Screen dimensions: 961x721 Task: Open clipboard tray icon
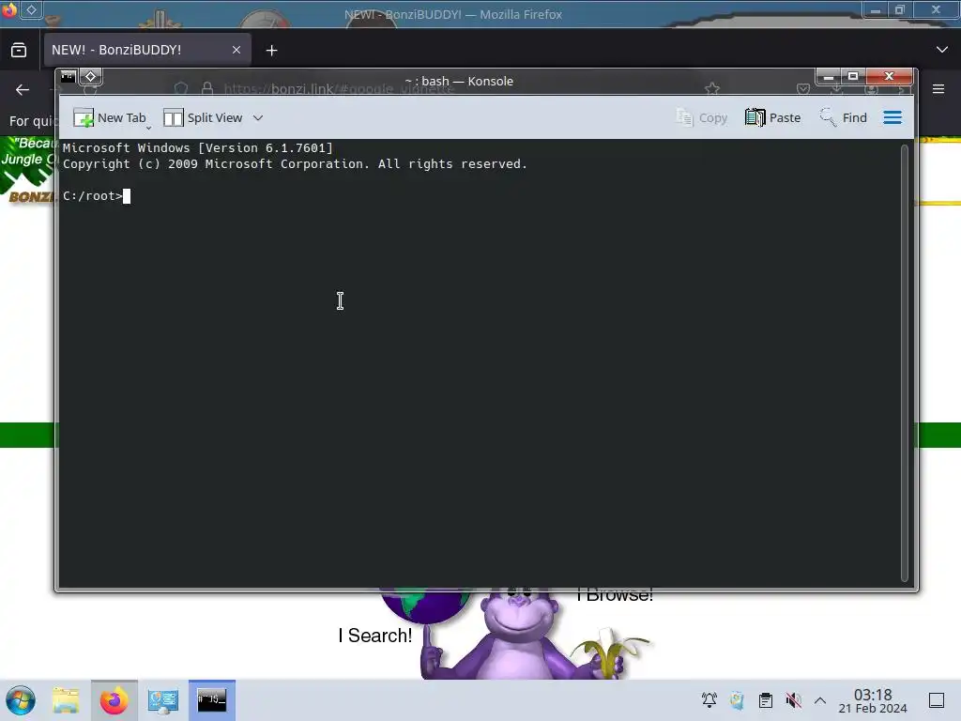(x=766, y=700)
